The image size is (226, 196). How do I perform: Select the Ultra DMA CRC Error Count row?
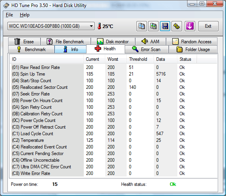point(113,167)
